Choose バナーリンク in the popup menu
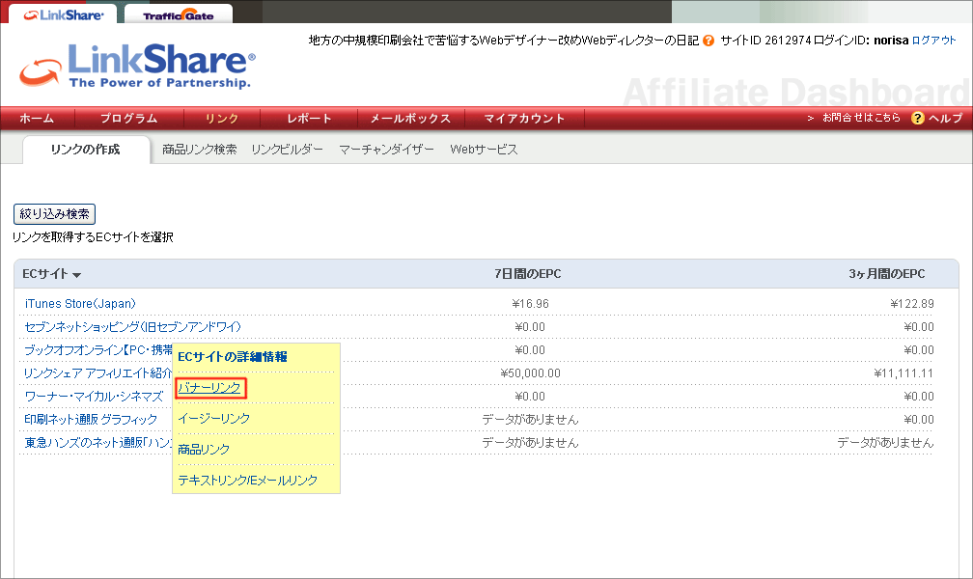Image resolution: width=973 pixels, height=579 pixels. 209,388
